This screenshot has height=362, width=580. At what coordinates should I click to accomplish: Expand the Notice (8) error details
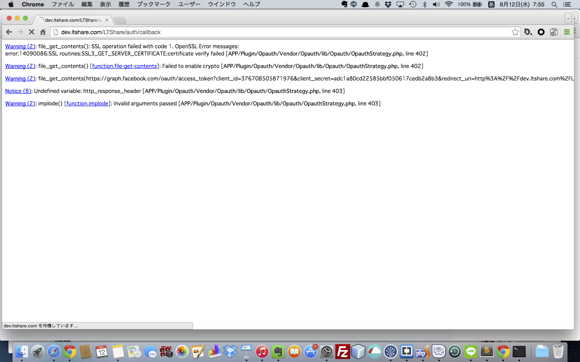(x=18, y=91)
